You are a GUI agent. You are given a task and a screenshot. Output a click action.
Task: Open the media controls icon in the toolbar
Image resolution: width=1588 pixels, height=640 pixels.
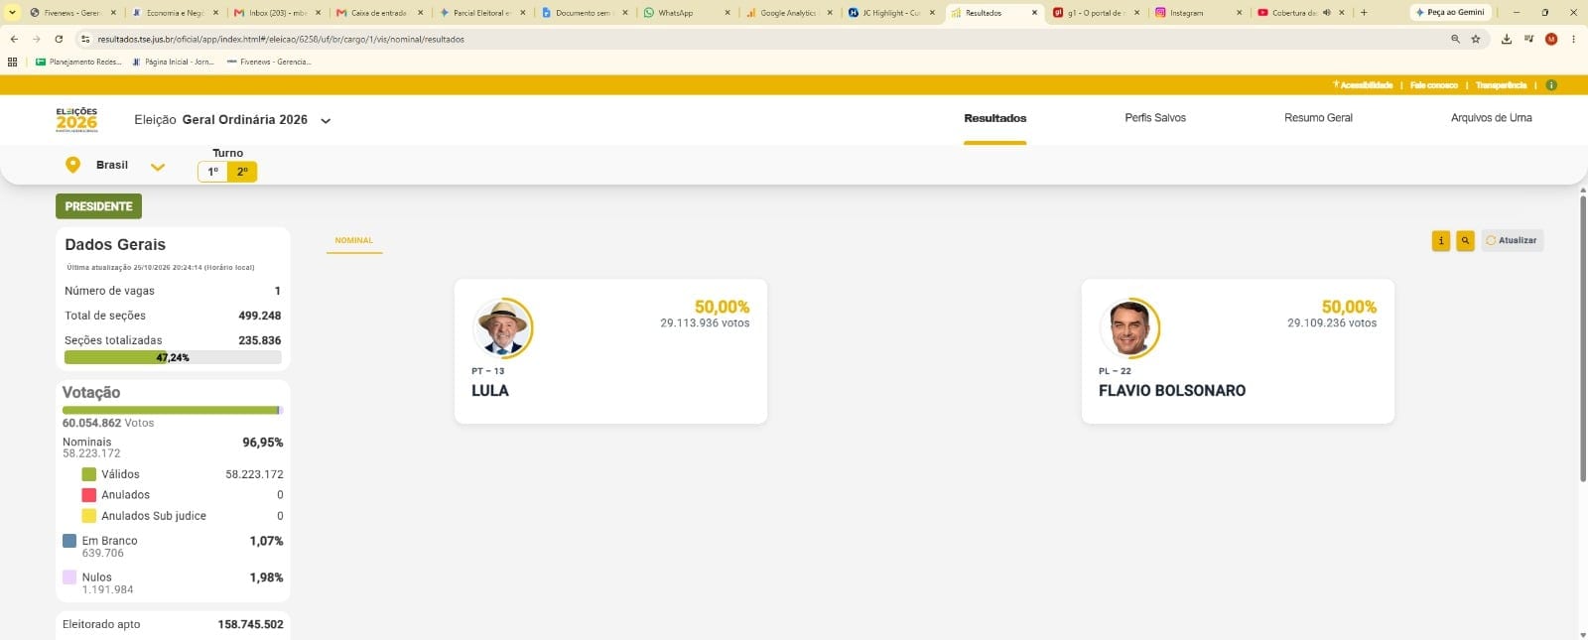point(1529,39)
